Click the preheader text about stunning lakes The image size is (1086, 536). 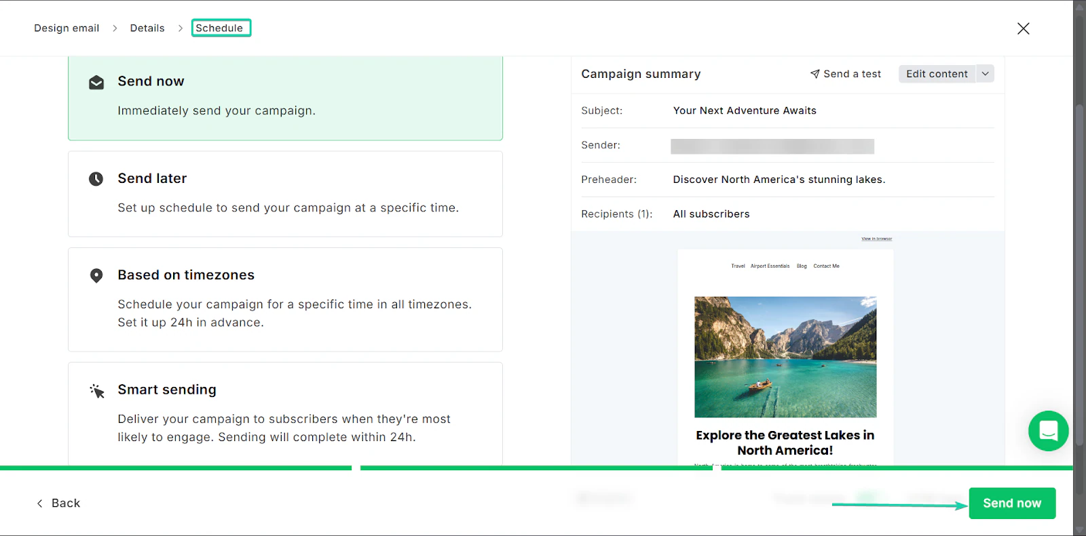coord(779,180)
